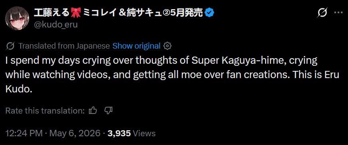Click the blue verified badge
Viewport: 348px width, 145px height.
pyautogui.click(x=209, y=13)
